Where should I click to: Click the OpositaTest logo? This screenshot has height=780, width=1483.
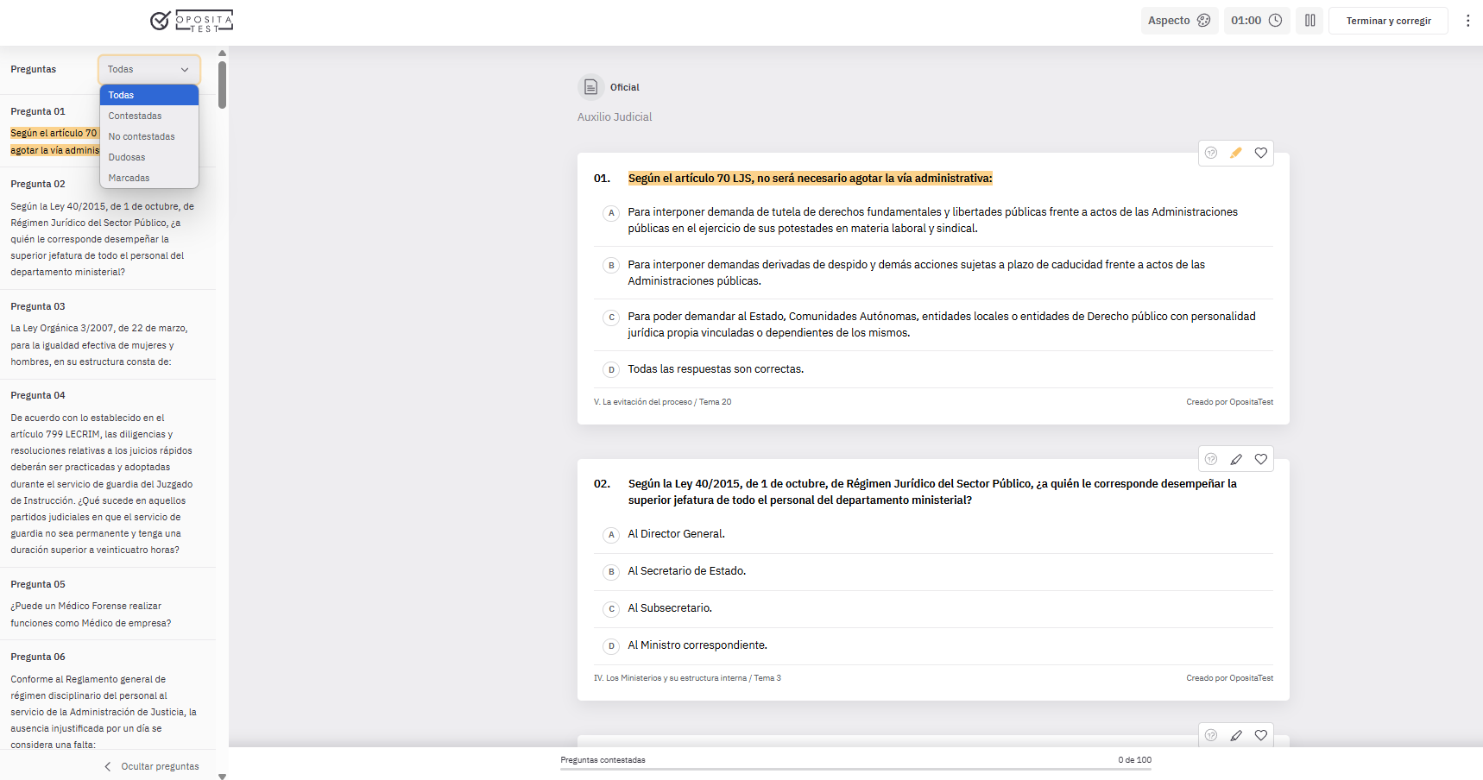pos(192,21)
